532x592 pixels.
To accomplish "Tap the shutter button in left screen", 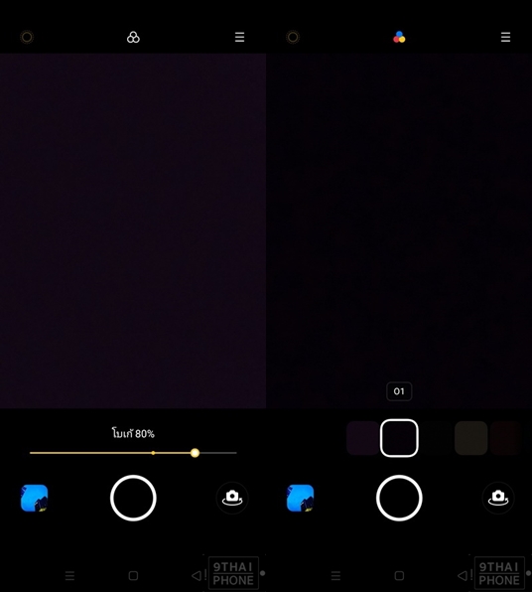I will [133, 498].
